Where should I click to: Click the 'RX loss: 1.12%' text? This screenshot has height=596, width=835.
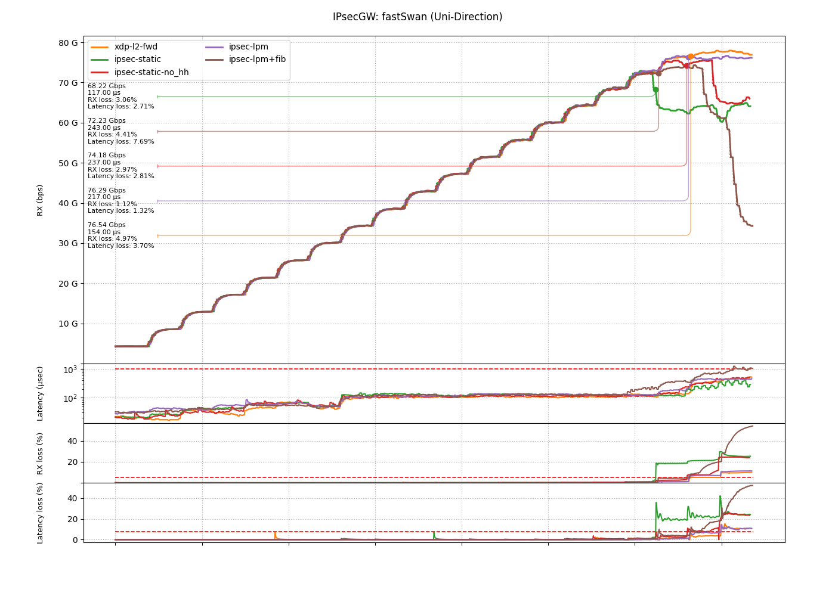[x=112, y=204]
